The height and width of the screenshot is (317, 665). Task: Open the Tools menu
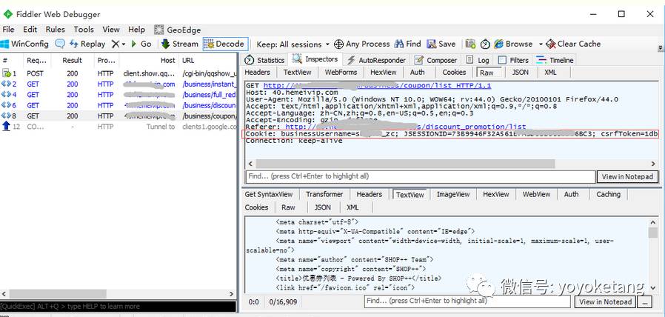84,30
